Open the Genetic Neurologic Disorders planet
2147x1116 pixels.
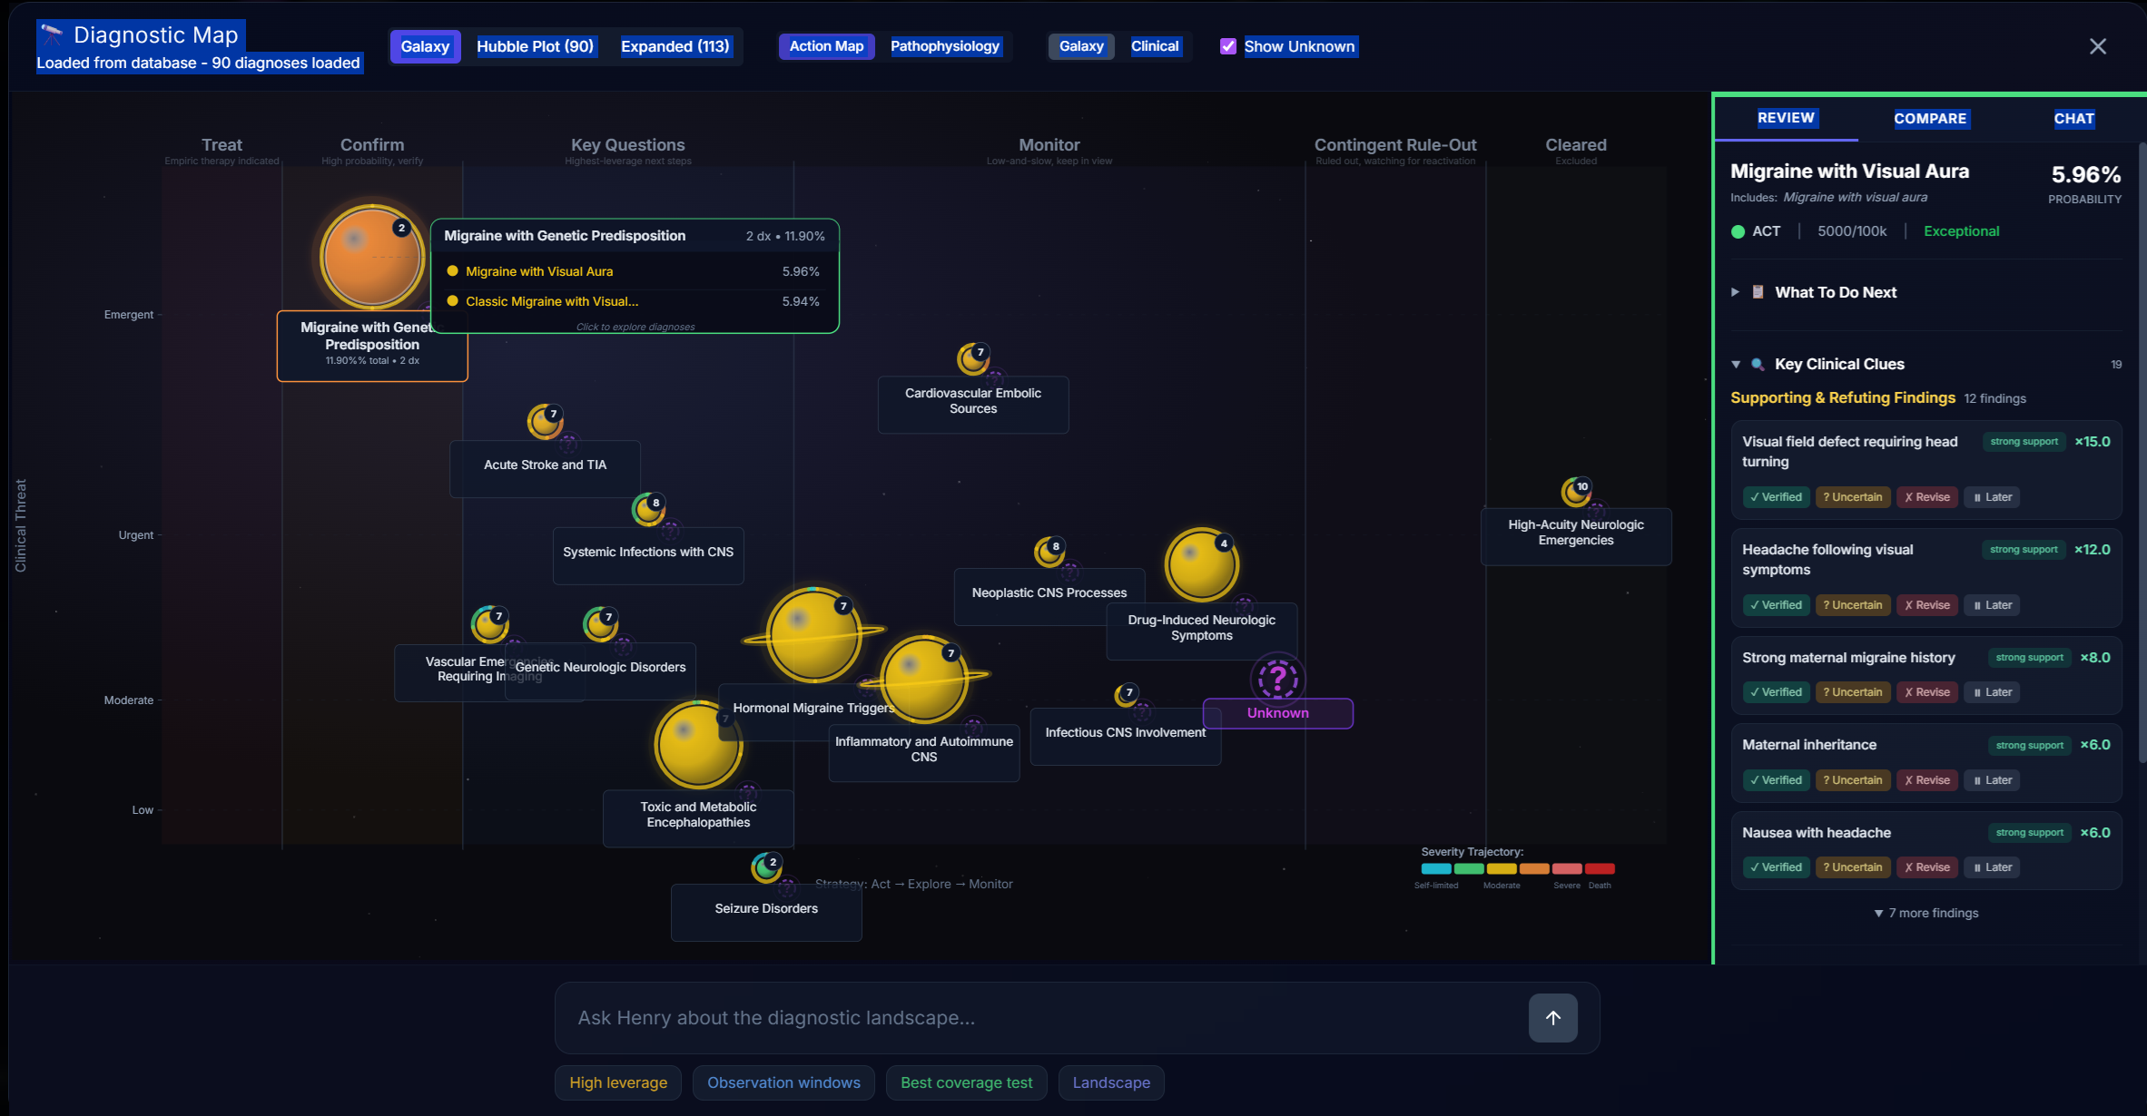point(600,624)
